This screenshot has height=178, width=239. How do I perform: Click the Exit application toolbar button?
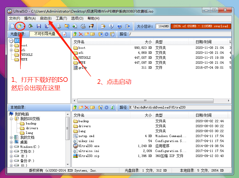click(127, 26)
